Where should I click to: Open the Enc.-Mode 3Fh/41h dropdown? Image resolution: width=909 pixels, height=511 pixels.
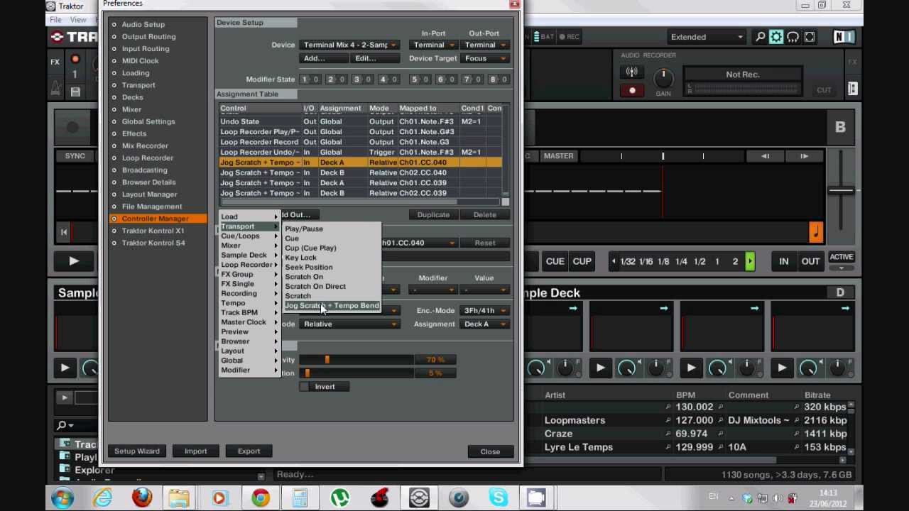pyautogui.click(x=484, y=311)
